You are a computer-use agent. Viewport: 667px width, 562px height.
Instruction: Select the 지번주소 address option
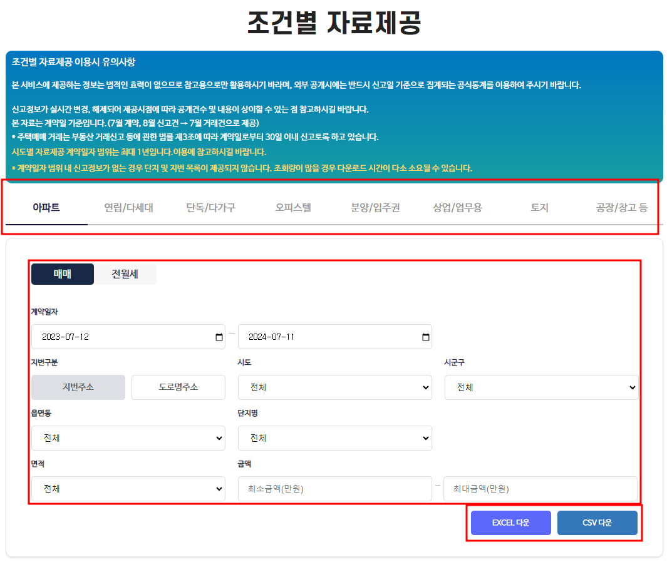point(78,387)
